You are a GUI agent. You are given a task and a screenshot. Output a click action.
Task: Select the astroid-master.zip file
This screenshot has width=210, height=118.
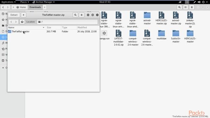point(176,18)
